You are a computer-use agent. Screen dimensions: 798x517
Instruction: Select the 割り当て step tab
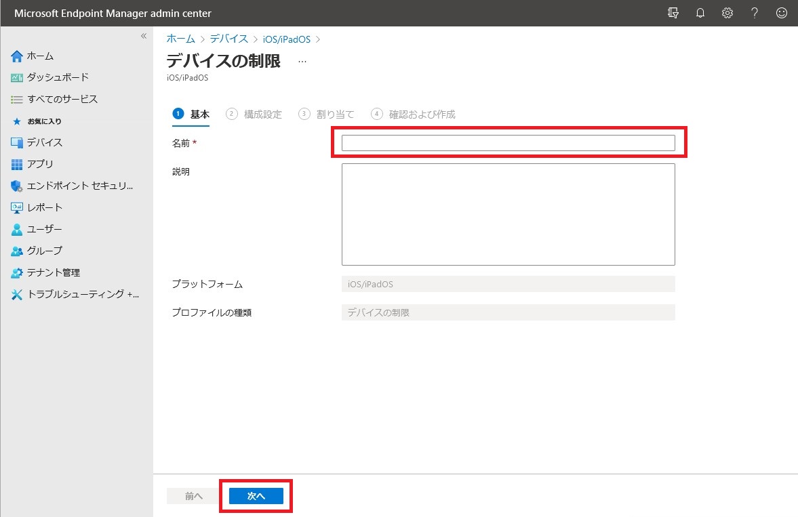click(x=326, y=114)
